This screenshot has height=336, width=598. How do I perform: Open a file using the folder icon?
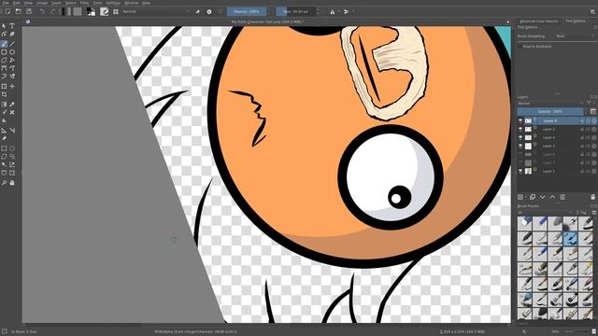(x=18, y=12)
